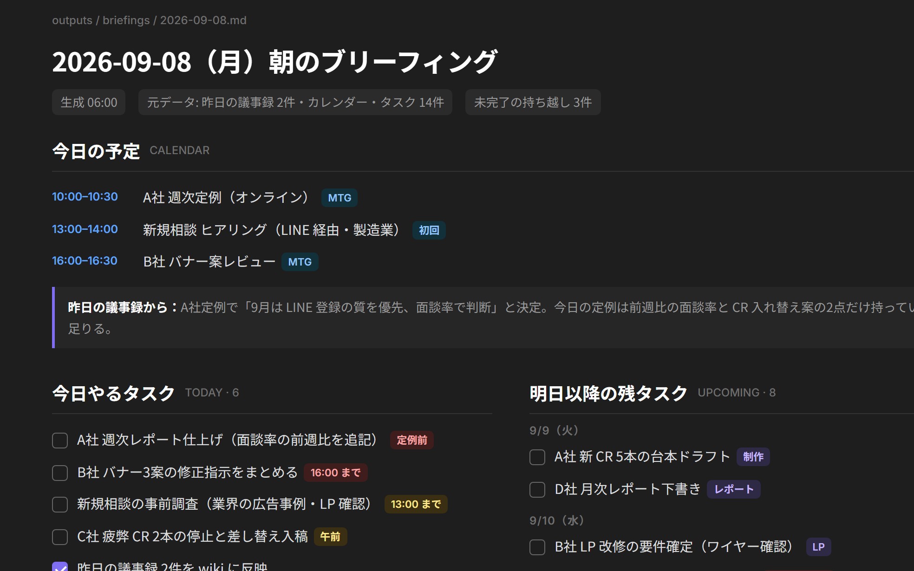Tick the C社 疲弊 CR 2本 task checkbox
914x571 pixels.
pyautogui.click(x=60, y=537)
